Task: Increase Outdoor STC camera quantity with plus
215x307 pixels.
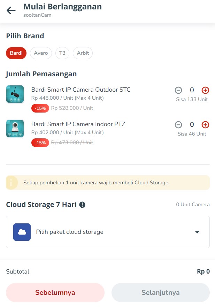Action: coord(205,90)
